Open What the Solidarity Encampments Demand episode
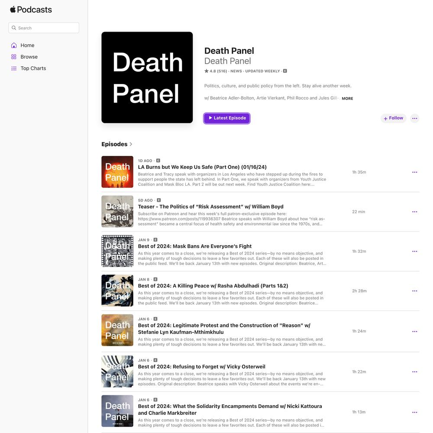This screenshot has width=433, height=433. point(230,410)
